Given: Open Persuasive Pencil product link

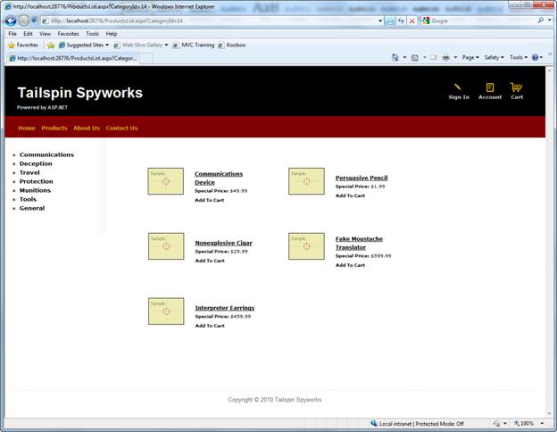Looking at the screenshot, I should point(362,178).
